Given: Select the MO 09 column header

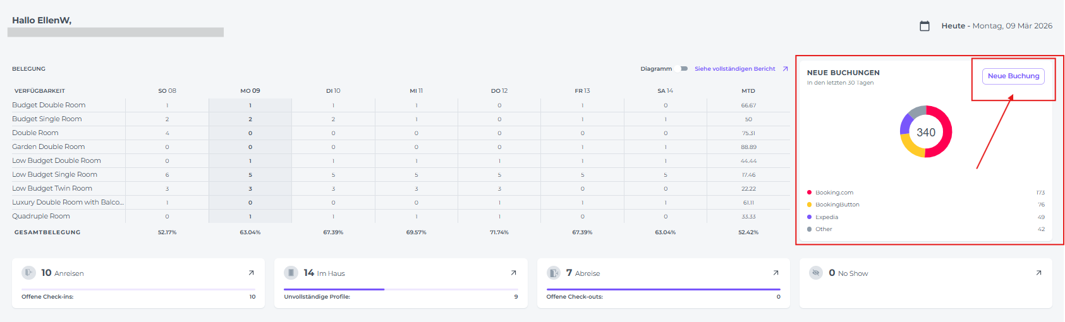Looking at the screenshot, I should coord(250,91).
